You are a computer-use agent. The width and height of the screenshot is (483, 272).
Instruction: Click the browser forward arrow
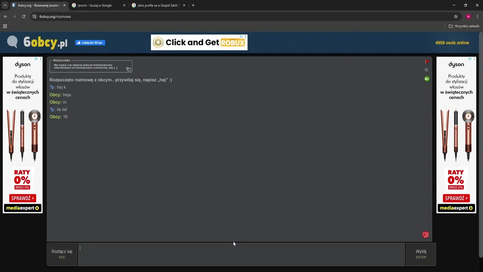click(x=14, y=17)
